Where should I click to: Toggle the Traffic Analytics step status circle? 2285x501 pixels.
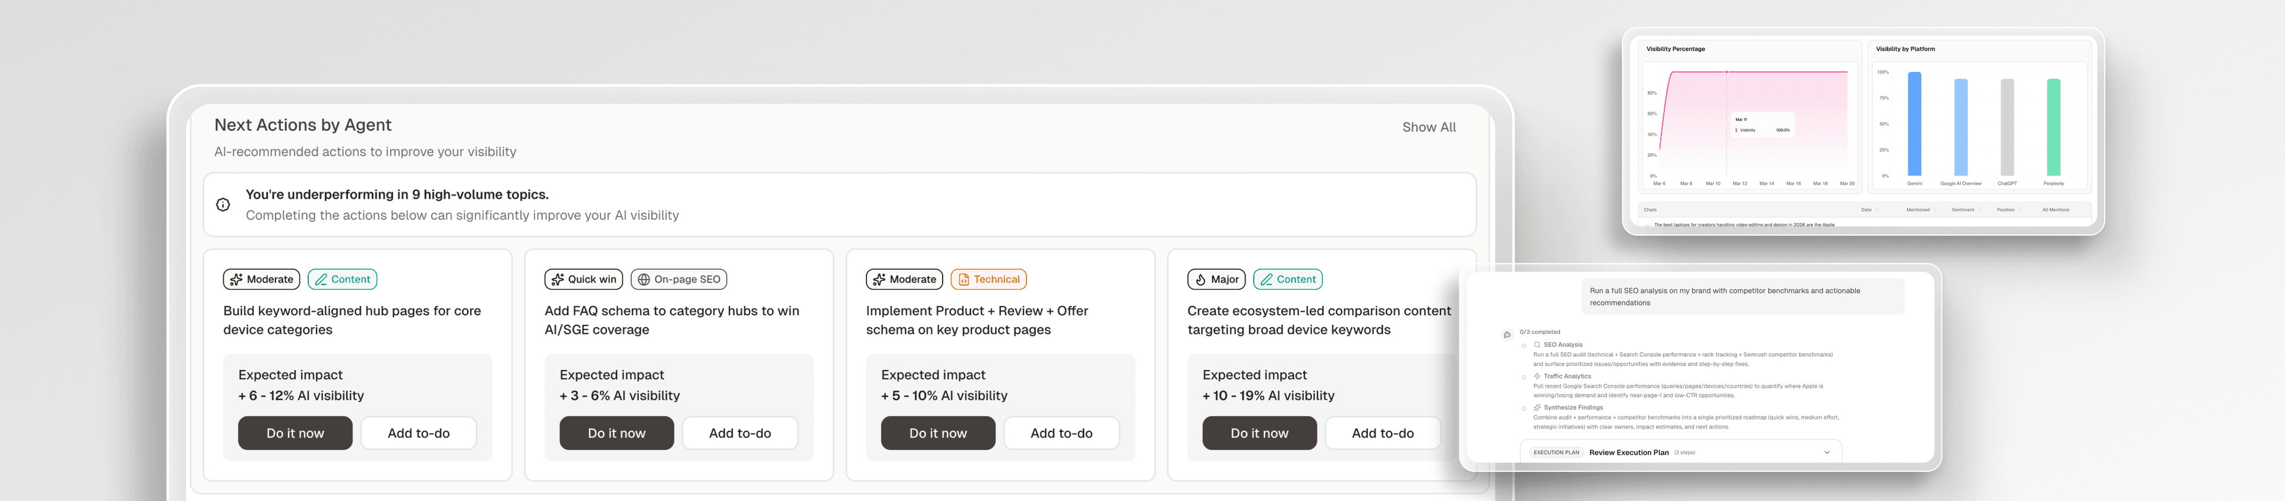tap(1524, 378)
